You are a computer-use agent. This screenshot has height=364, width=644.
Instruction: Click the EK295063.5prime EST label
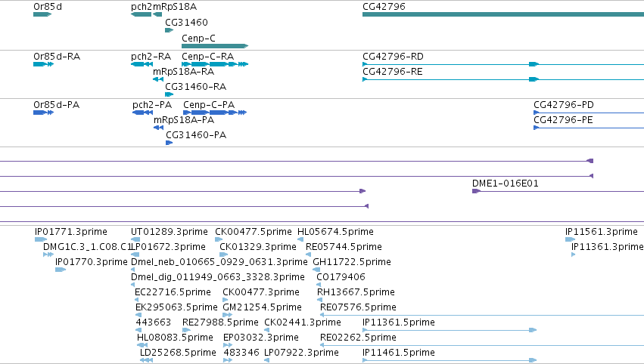pos(176,307)
